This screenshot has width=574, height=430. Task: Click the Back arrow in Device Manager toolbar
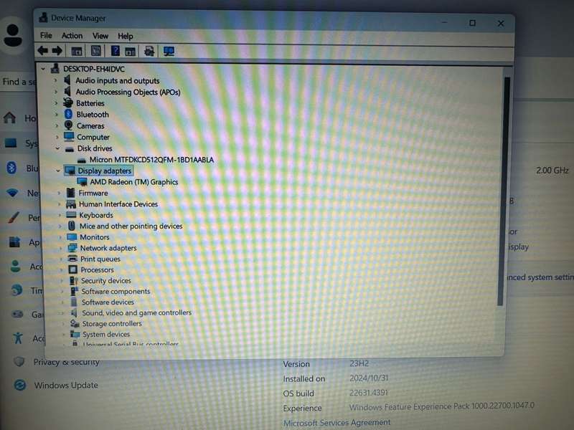[42, 50]
